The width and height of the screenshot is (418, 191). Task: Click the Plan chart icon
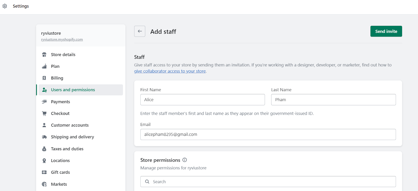coord(44,66)
